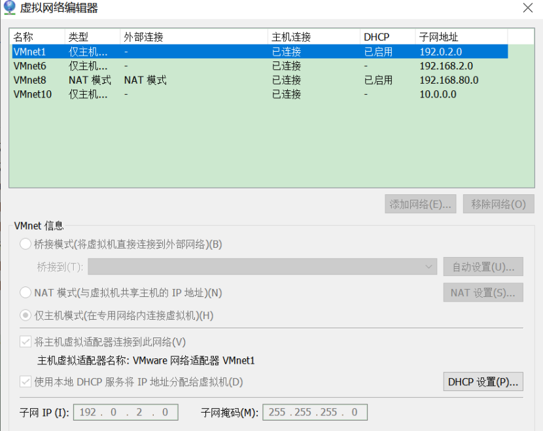Close the 虚拟网络编辑器 window
Image resolution: width=543 pixels, height=431 pixels.
[x=528, y=8]
